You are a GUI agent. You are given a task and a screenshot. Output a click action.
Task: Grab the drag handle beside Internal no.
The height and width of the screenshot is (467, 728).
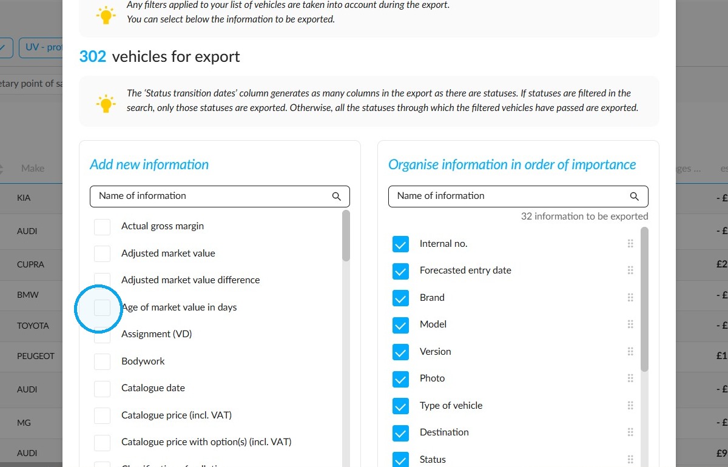[630, 244]
